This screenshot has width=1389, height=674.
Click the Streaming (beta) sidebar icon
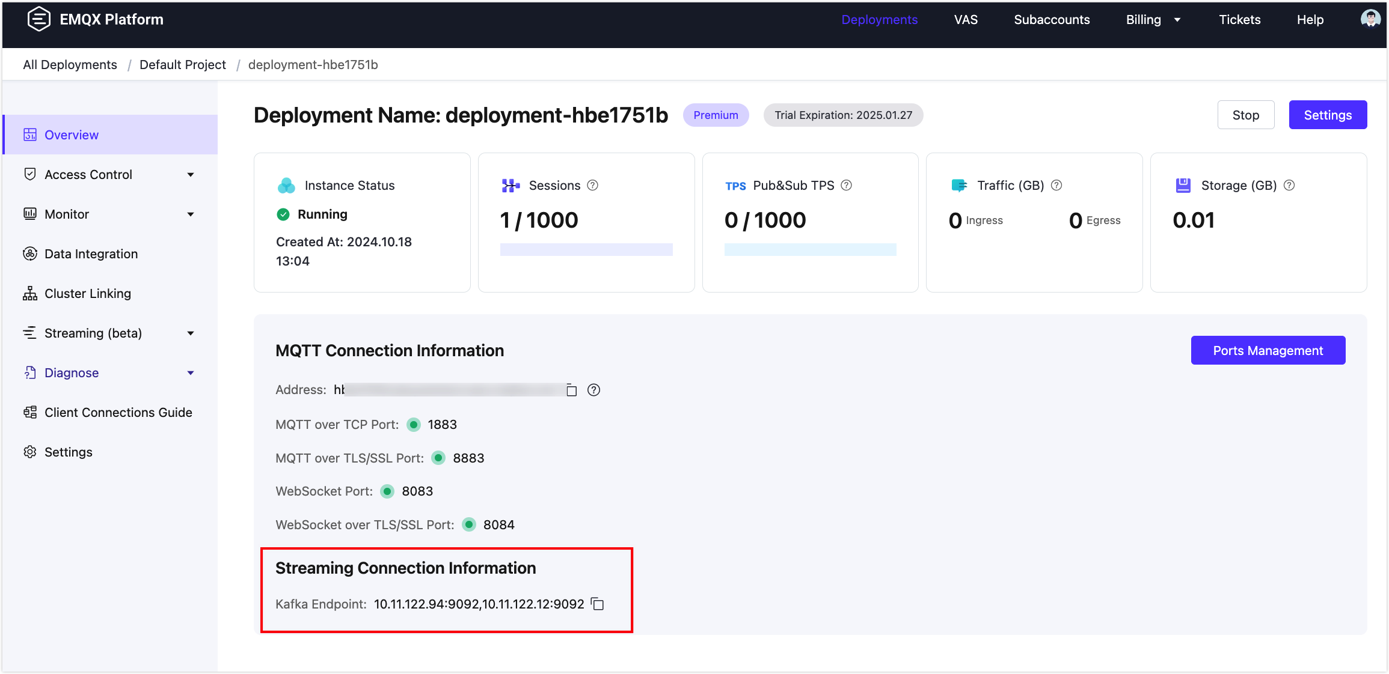tap(30, 333)
